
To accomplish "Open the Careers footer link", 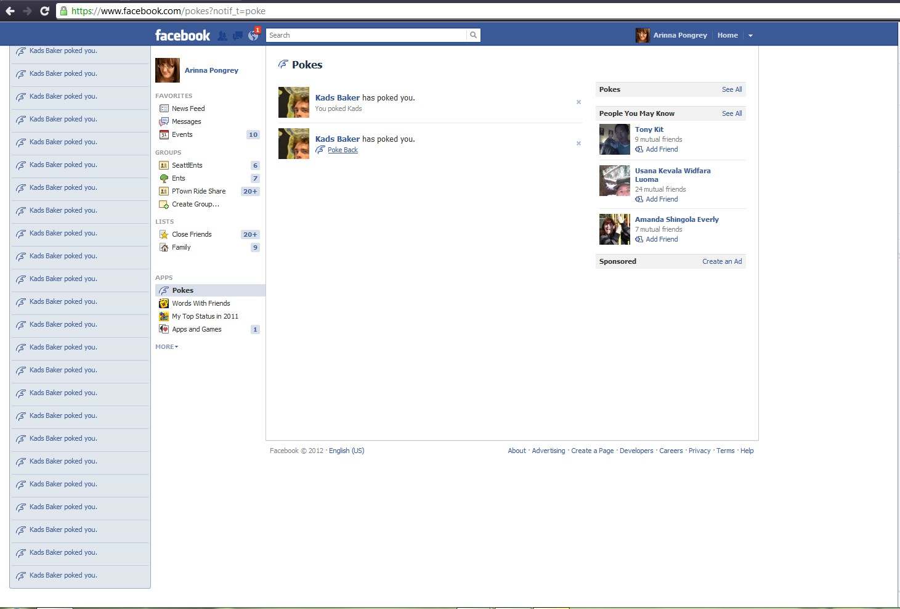I will tap(671, 451).
